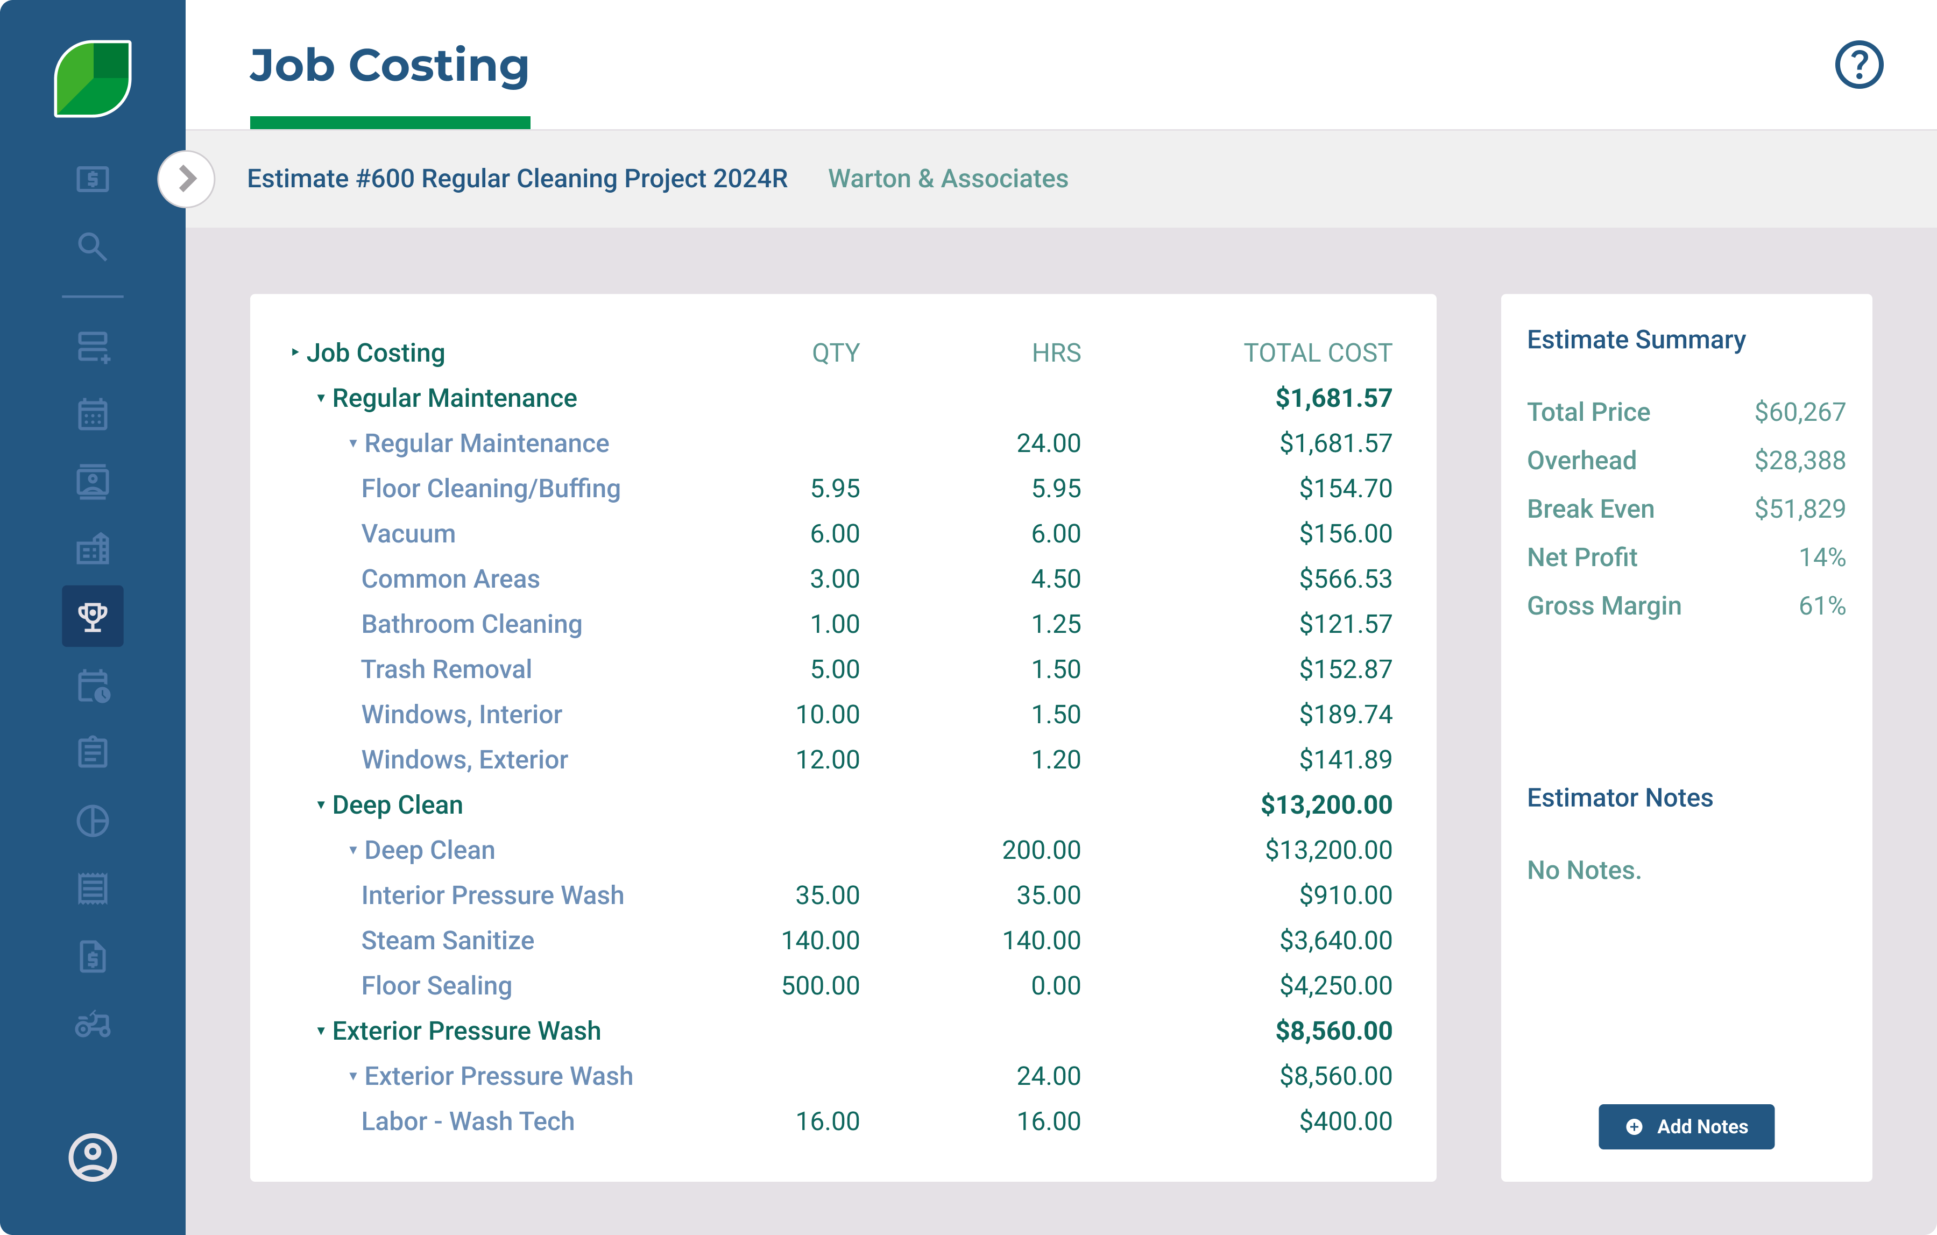Collapse the Deep Clean section
Image resolution: width=1937 pixels, height=1235 pixels.
pos(321,804)
